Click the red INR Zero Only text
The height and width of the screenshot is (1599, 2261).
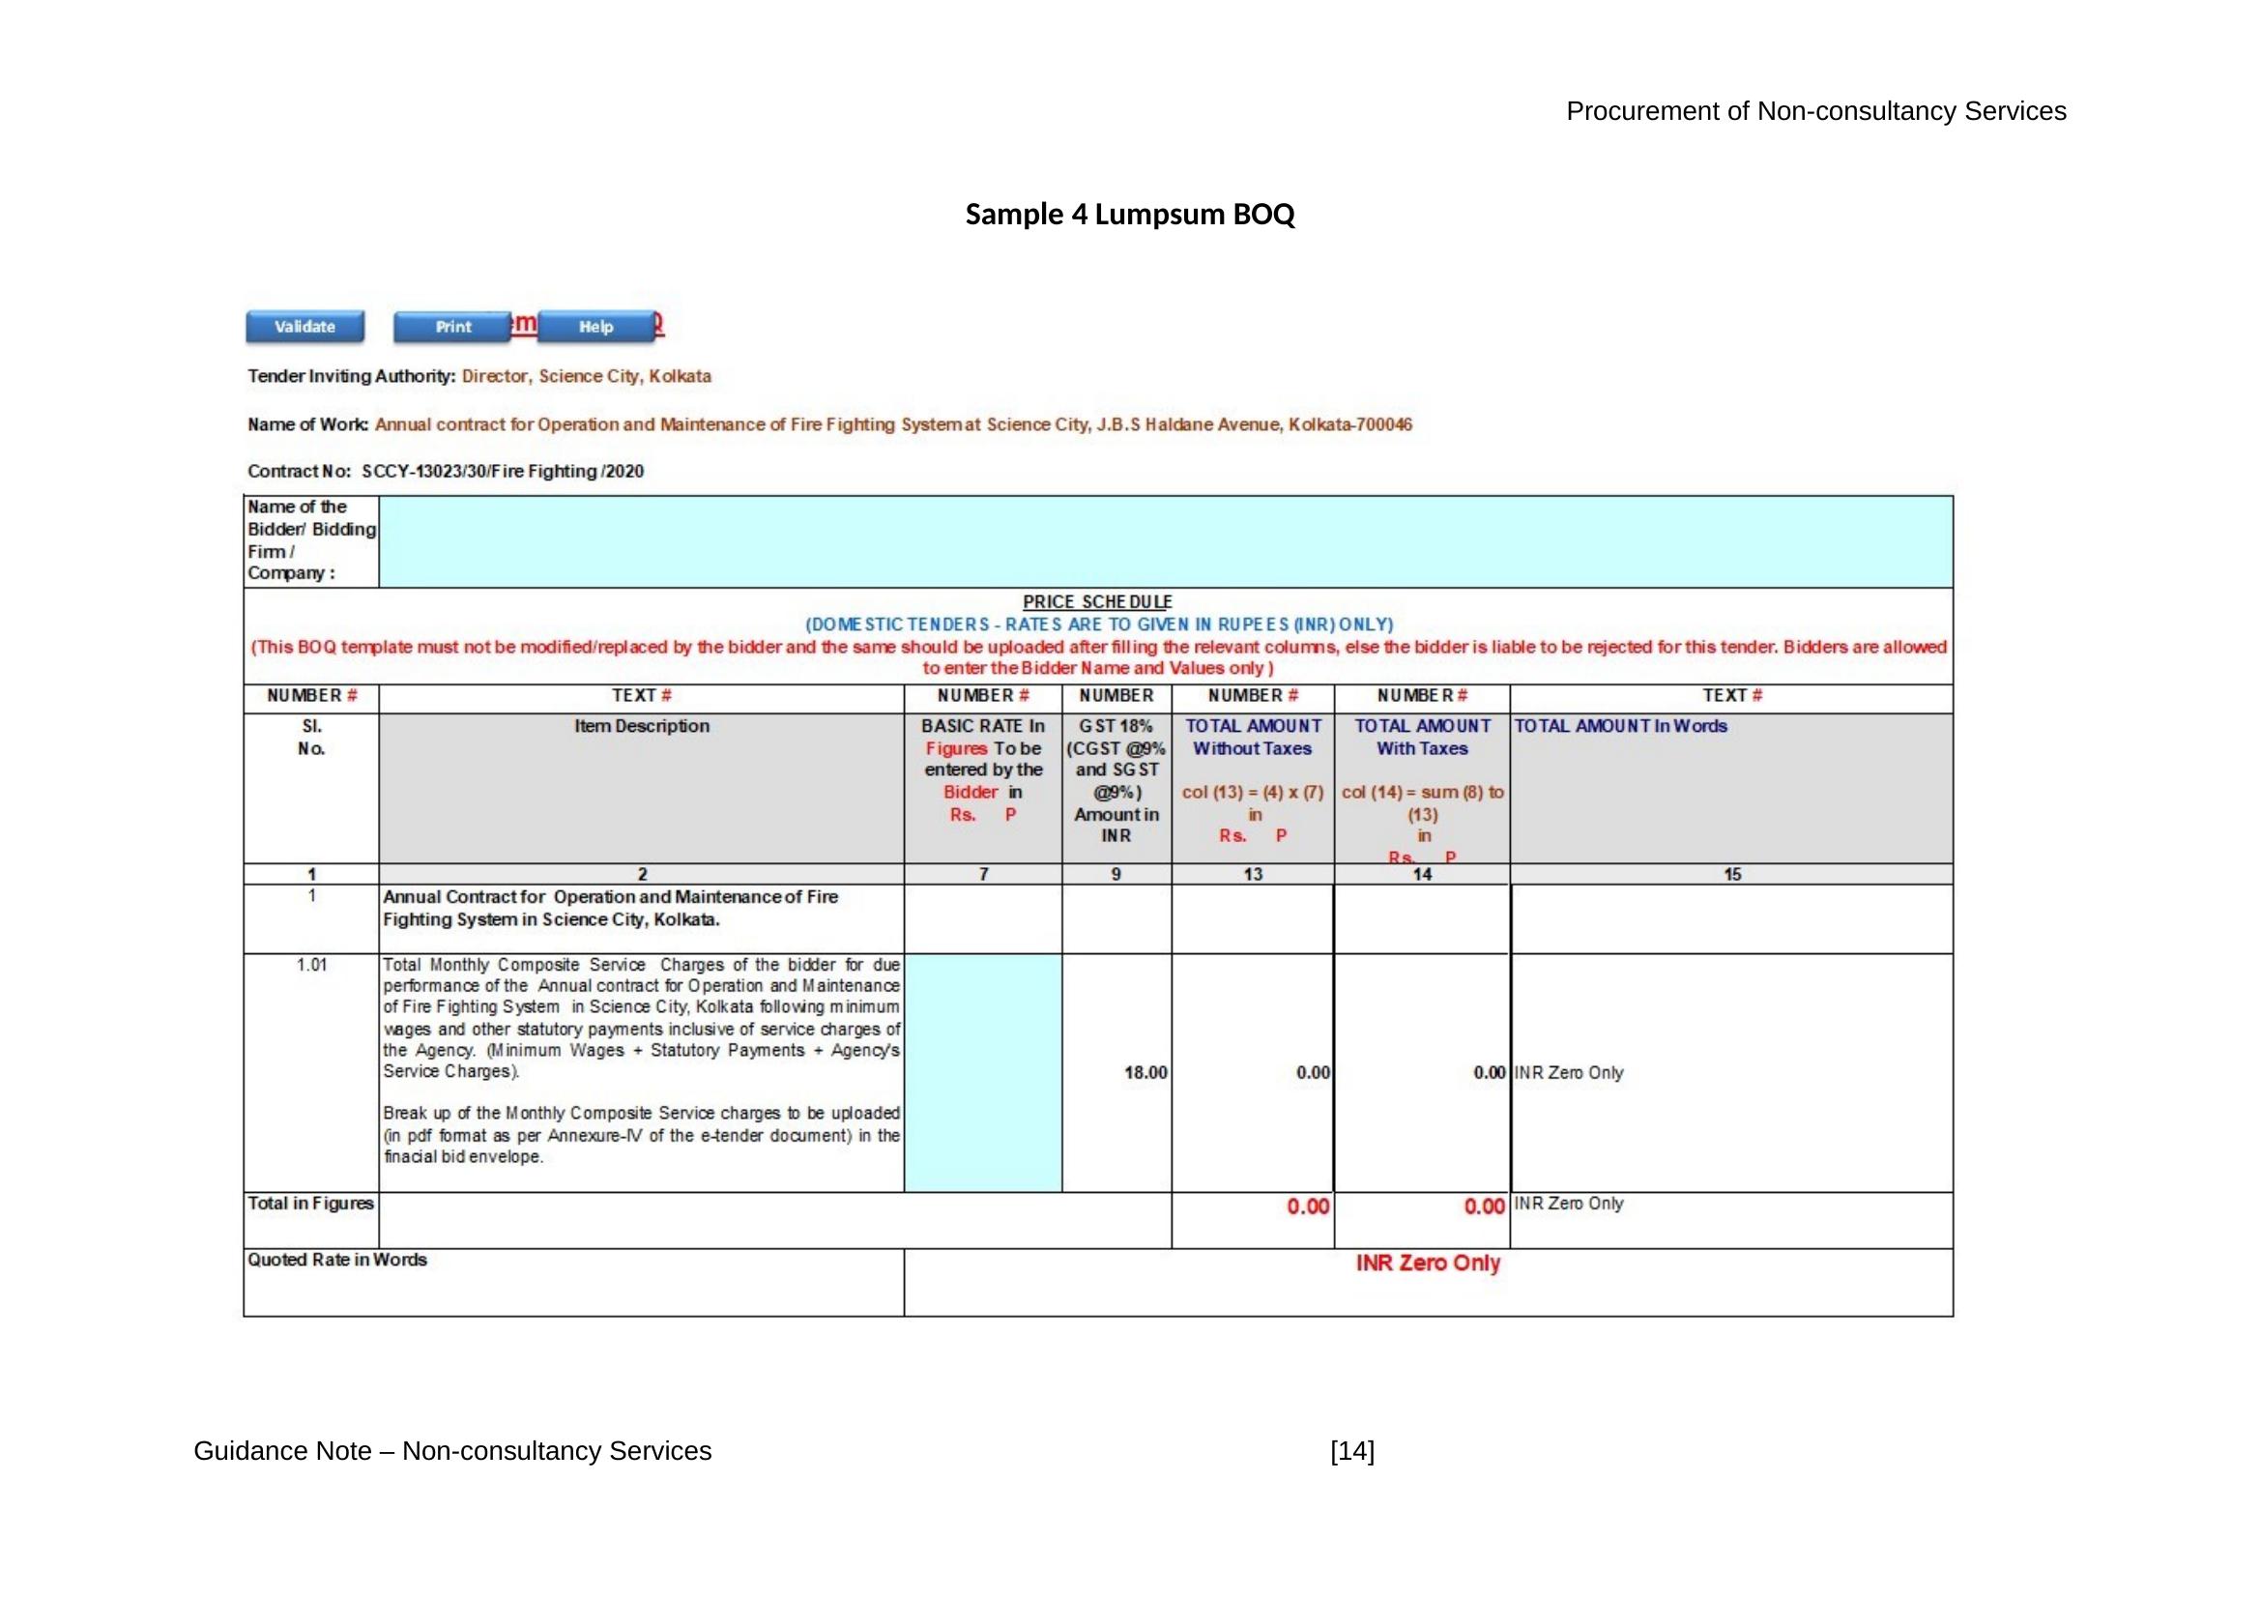(x=1427, y=1264)
